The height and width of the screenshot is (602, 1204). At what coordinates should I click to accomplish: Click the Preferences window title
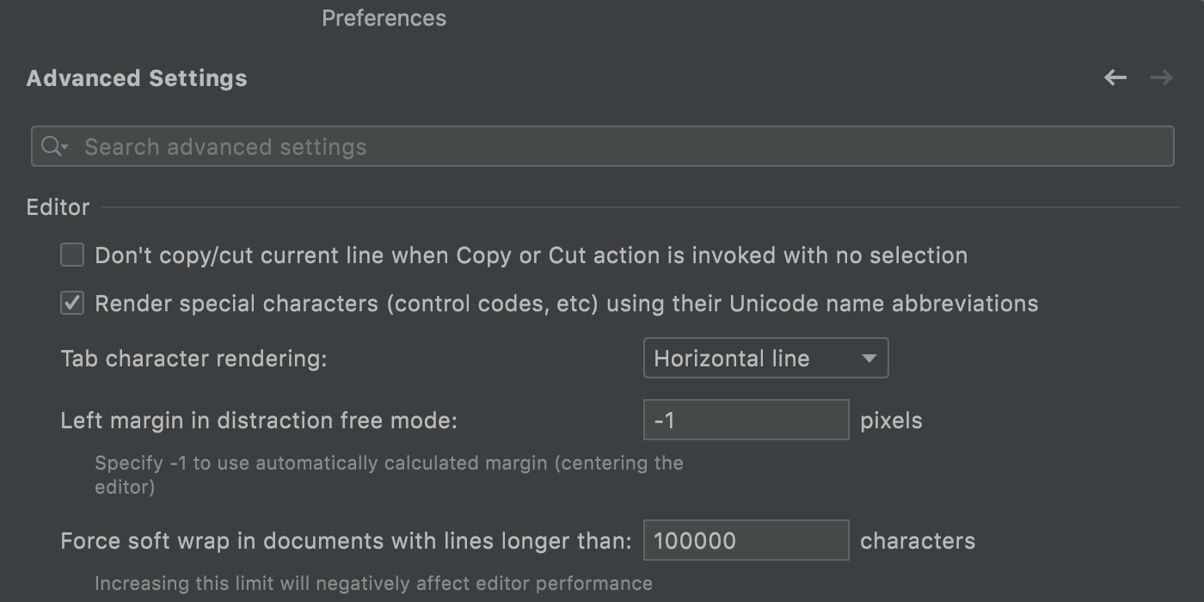[x=384, y=18]
